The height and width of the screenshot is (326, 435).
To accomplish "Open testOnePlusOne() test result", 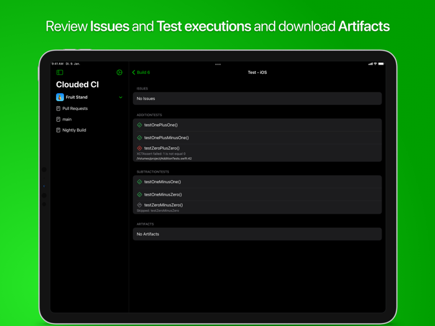I will click(x=257, y=125).
